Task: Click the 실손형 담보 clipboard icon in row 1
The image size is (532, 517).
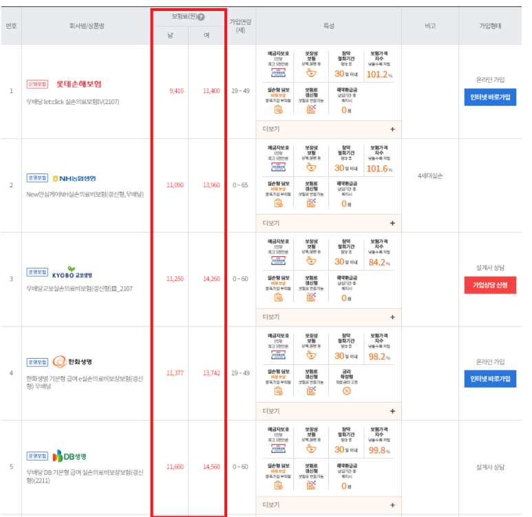Action: tap(278, 109)
